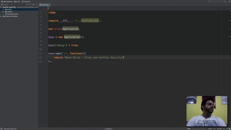The width and height of the screenshot is (231, 130).
Task: Click the 'debug' string key on line 9
Action: pos(60,45)
